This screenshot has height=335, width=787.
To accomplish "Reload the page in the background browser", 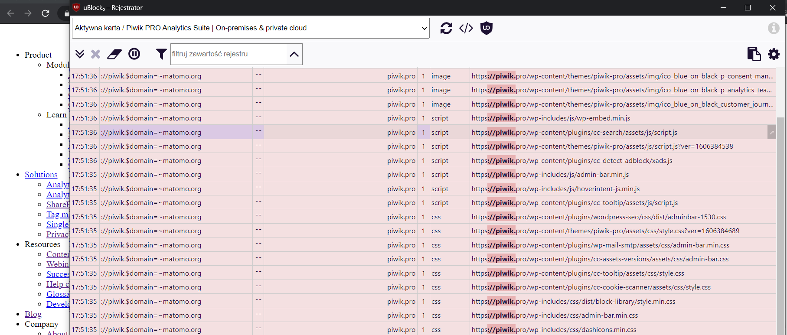I will (46, 13).
